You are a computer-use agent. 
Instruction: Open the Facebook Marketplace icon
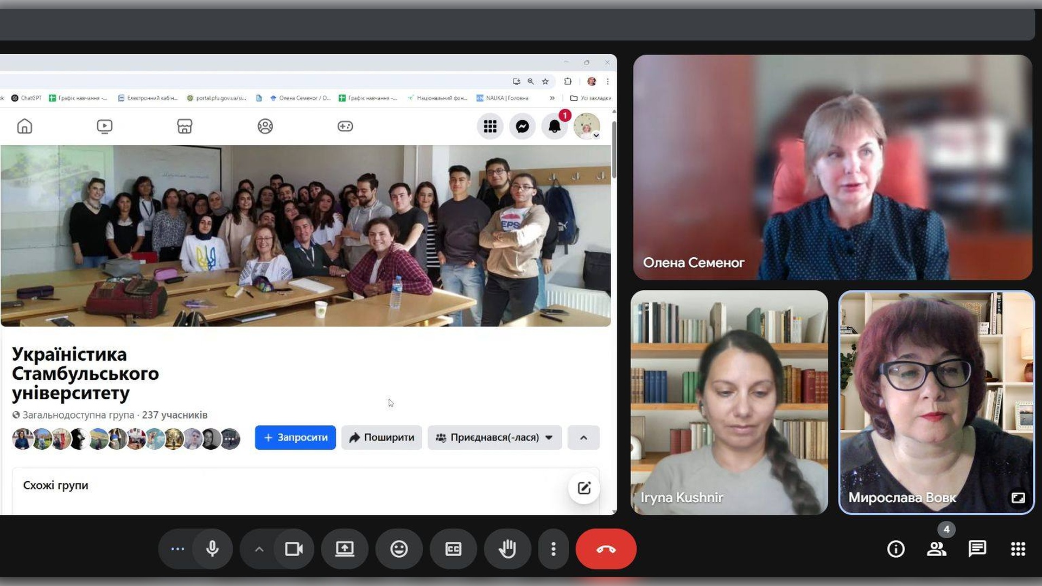coord(185,126)
